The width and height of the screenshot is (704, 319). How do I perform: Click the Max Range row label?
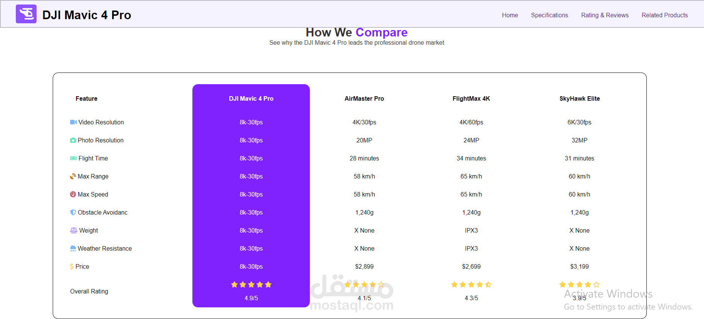pyautogui.click(x=93, y=176)
